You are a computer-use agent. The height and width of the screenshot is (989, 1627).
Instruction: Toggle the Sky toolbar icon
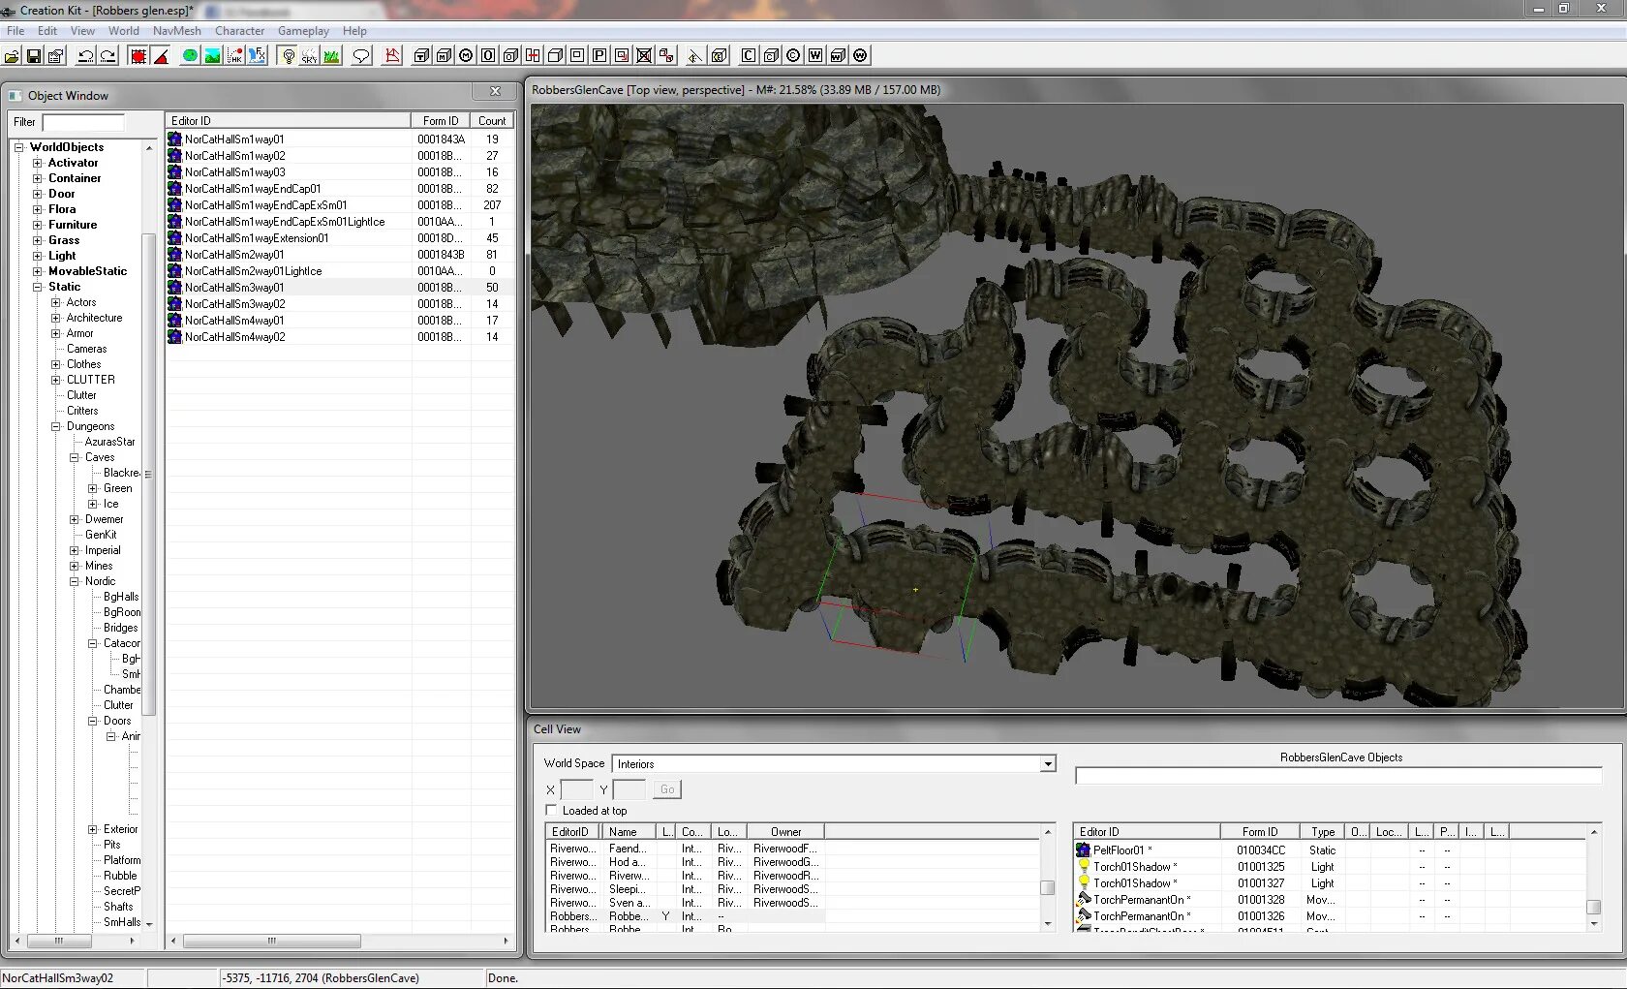pyautogui.click(x=310, y=56)
